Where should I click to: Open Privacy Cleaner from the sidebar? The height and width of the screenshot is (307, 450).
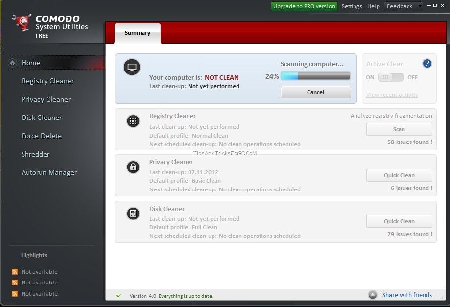pos(46,99)
